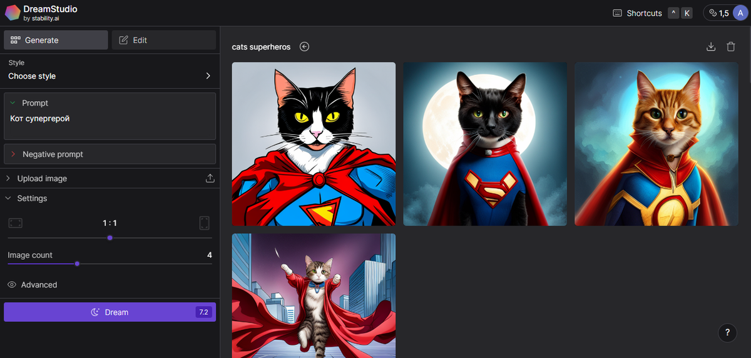Open the comic-style tuxedo cat image
The height and width of the screenshot is (358, 751).
pyautogui.click(x=314, y=144)
